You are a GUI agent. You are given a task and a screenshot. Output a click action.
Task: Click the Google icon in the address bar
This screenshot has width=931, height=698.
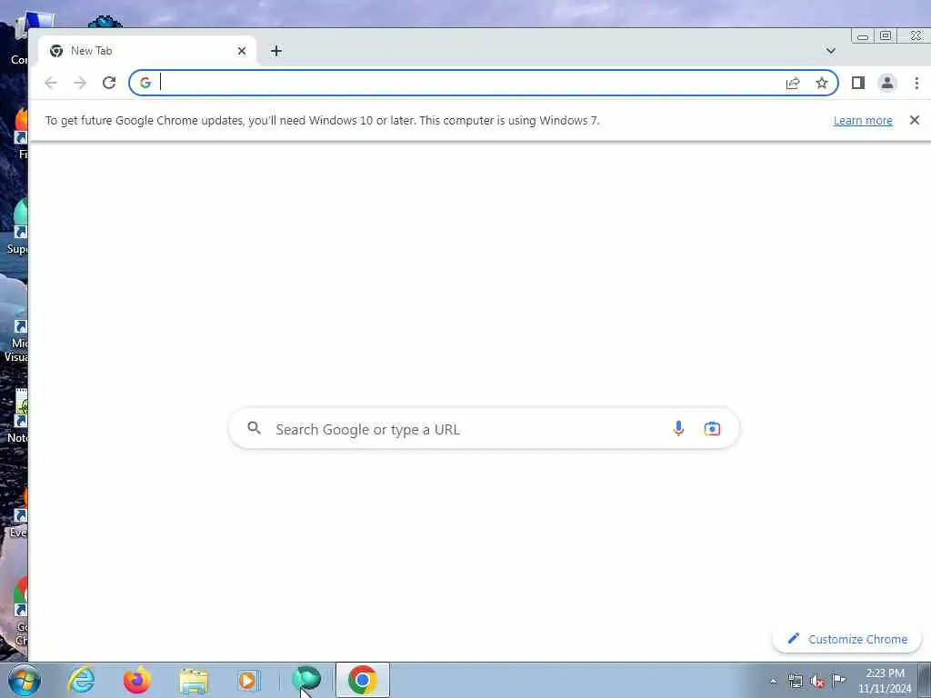click(x=145, y=83)
